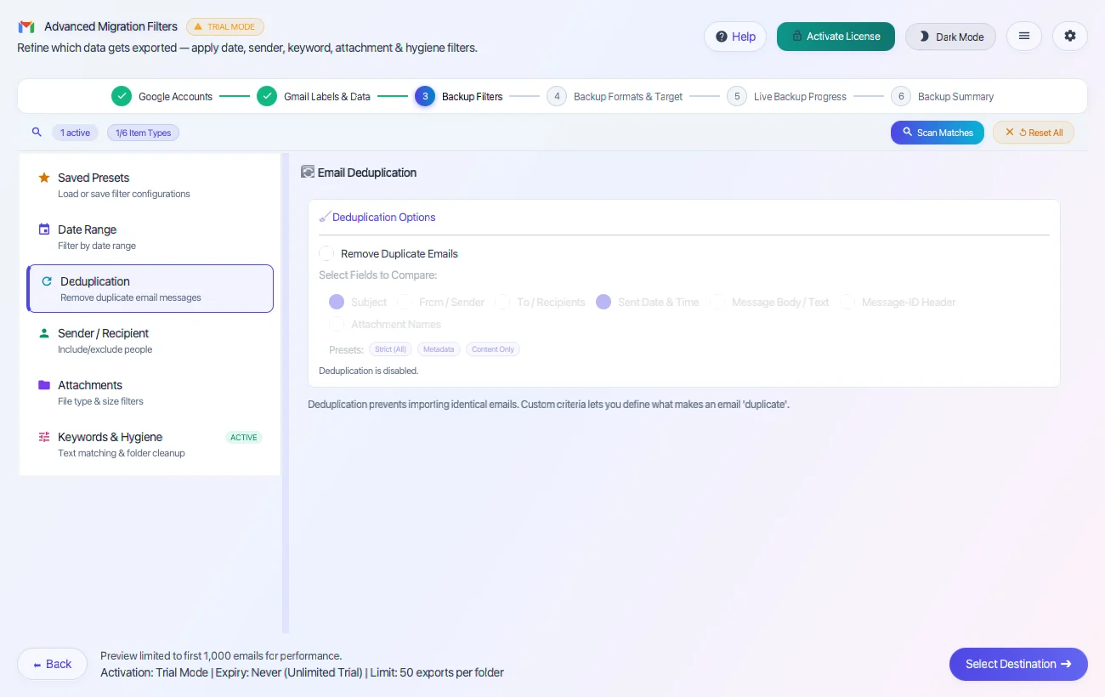Click the Deduplication refresh icon

tap(47, 281)
